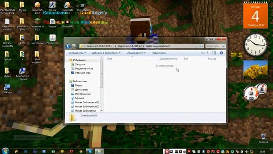Click the navigation pane scrollbar down arrow
273x154 pixels.
[102, 111]
